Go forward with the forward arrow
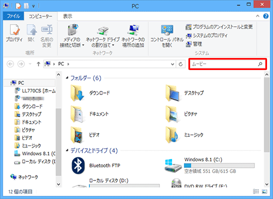The width and height of the screenshot is (273, 199). 21,64
